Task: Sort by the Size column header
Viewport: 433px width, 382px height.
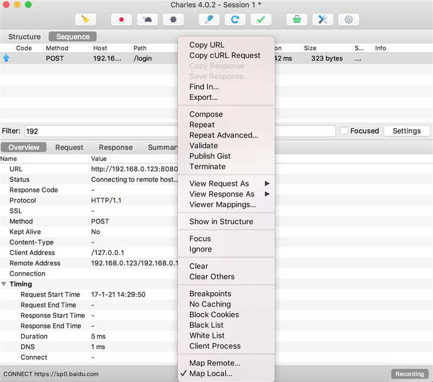Action: [310, 48]
